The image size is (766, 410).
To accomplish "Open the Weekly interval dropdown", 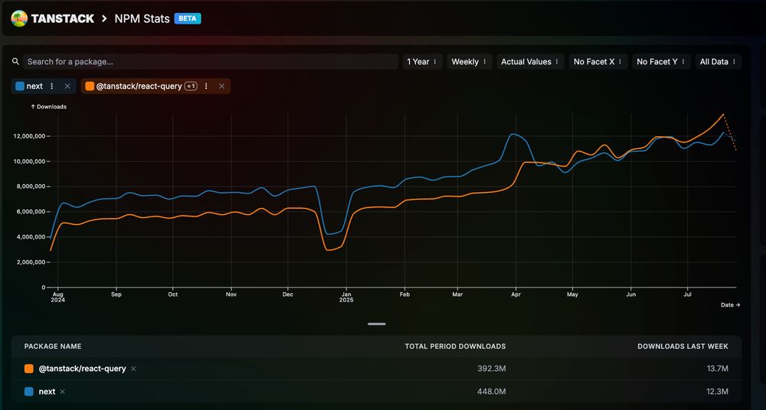I will tap(469, 61).
